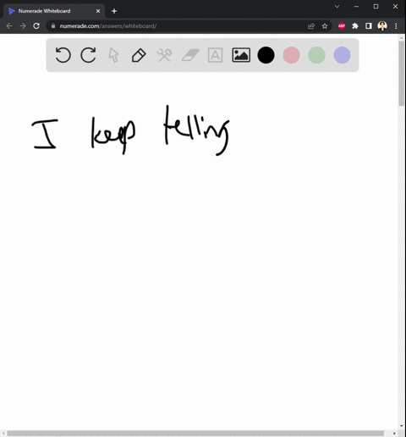Set pen color to green
This screenshot has height=437, width=406.
(x=316, y=55)
